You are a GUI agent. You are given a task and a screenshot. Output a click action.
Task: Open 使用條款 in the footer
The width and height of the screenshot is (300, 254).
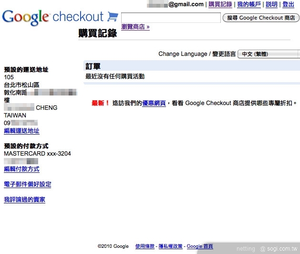coord(145,246)
